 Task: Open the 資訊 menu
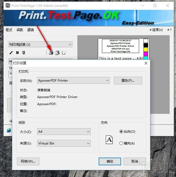[x=20, y=30]
